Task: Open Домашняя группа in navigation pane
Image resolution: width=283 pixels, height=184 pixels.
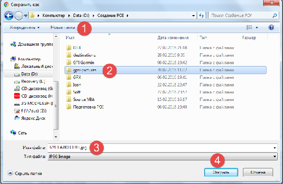Action: [x=32, y=44]
